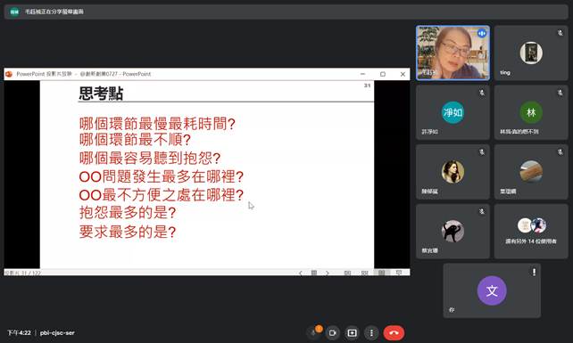Go to the previous slide in shared PowerPoint
This screenshot has height=343, width=573.
301,273
